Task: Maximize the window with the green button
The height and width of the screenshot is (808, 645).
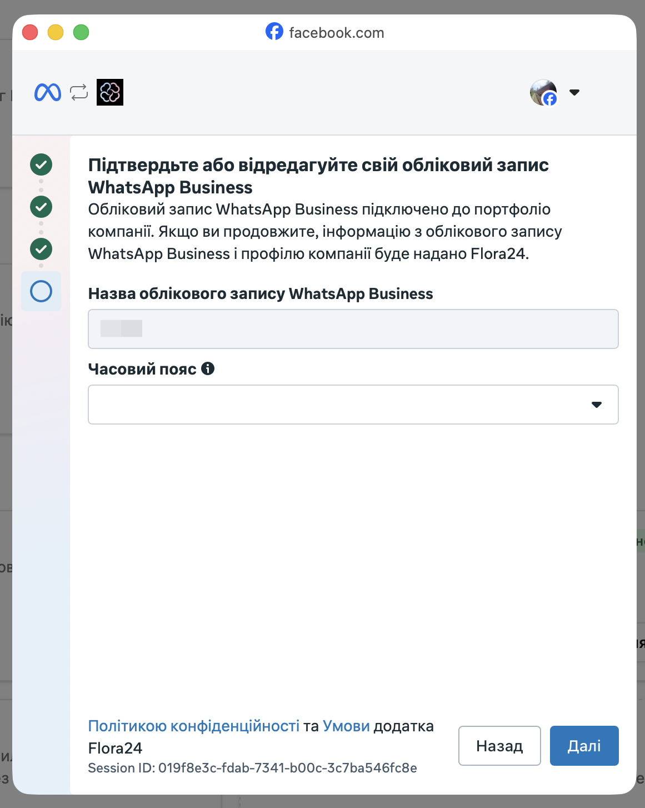Action: (x=81, y=32)
